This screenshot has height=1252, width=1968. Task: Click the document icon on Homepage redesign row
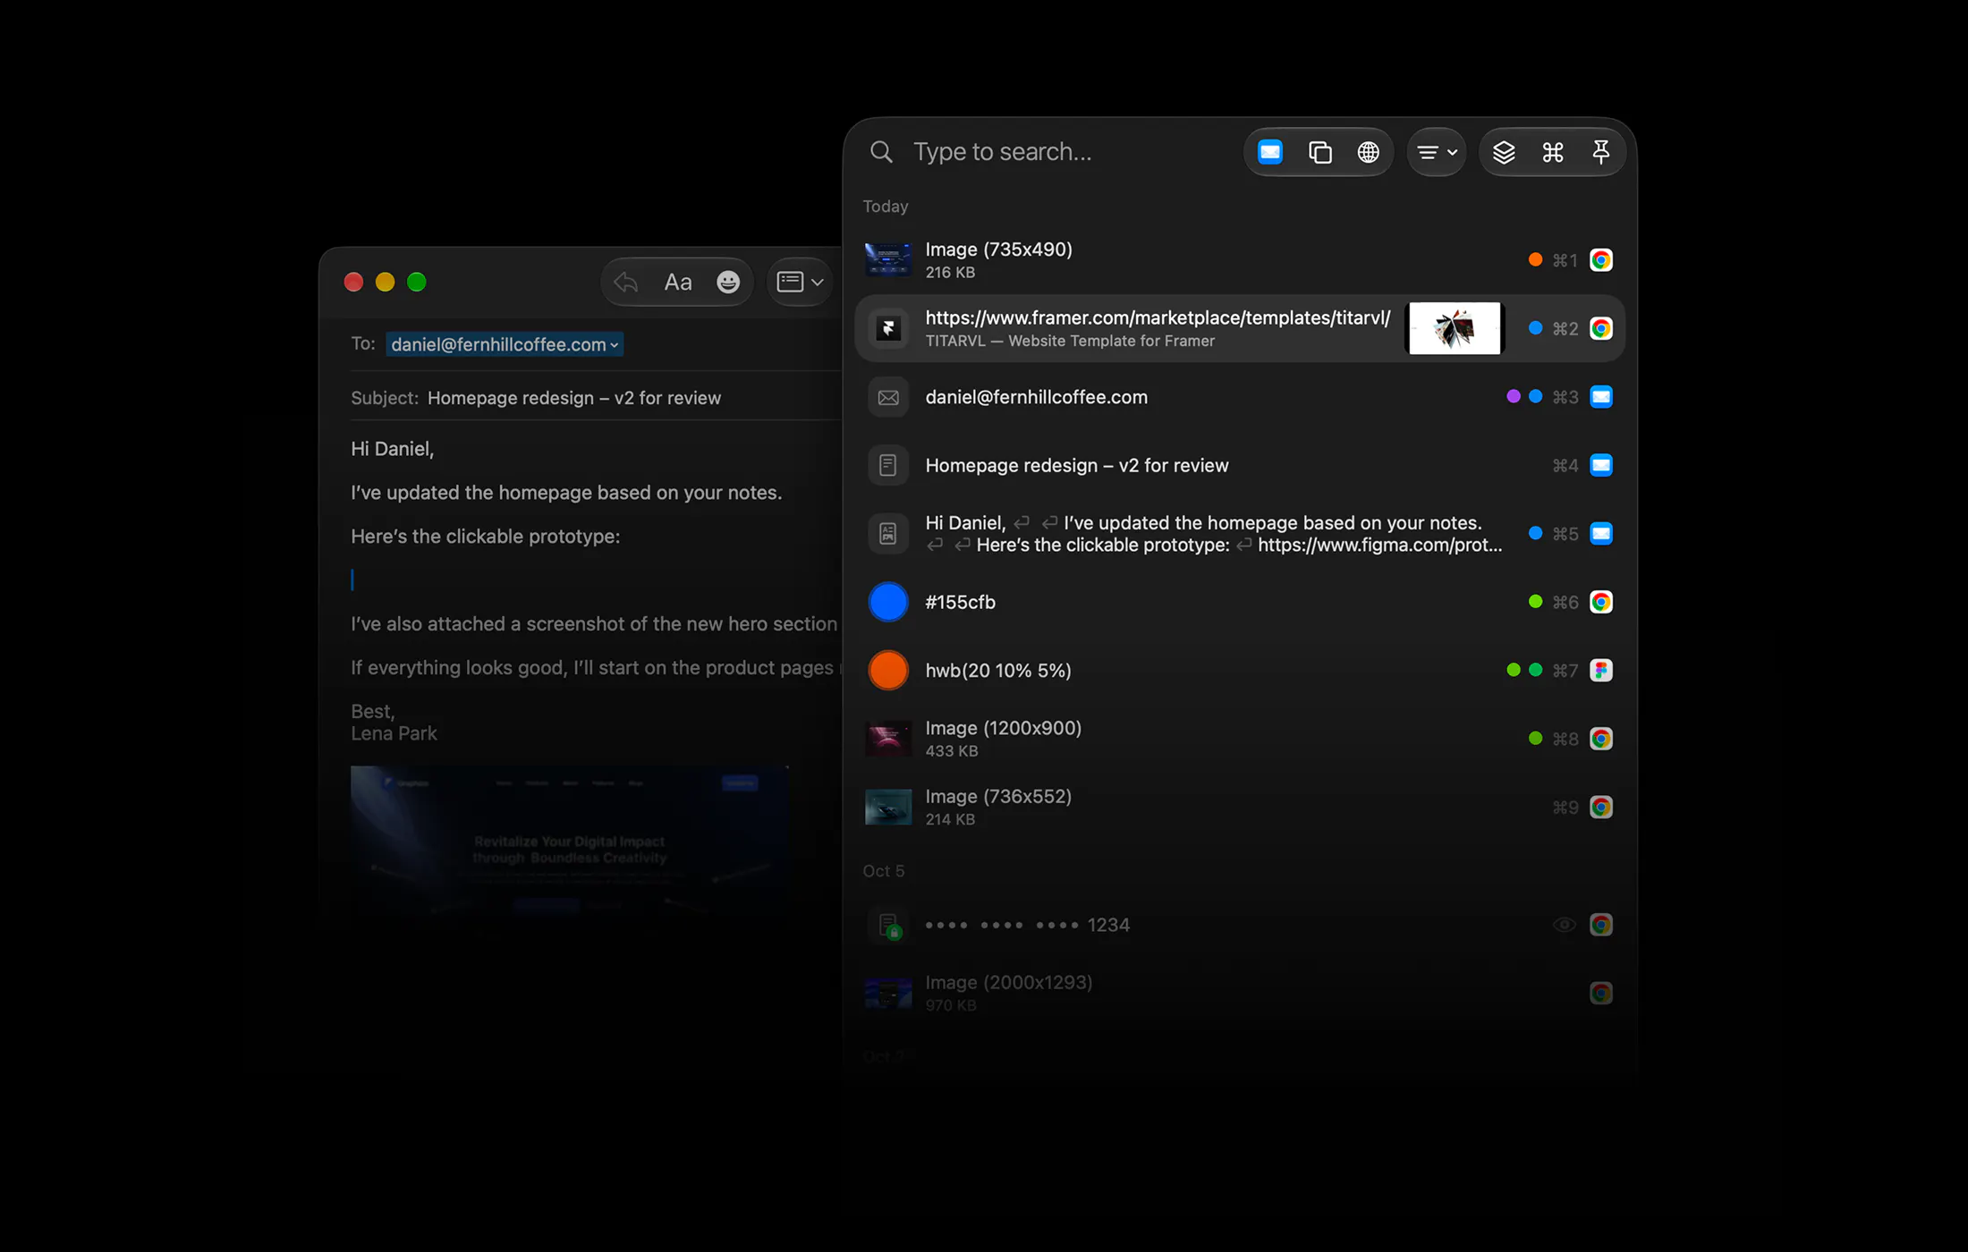(x=888, y=465)
